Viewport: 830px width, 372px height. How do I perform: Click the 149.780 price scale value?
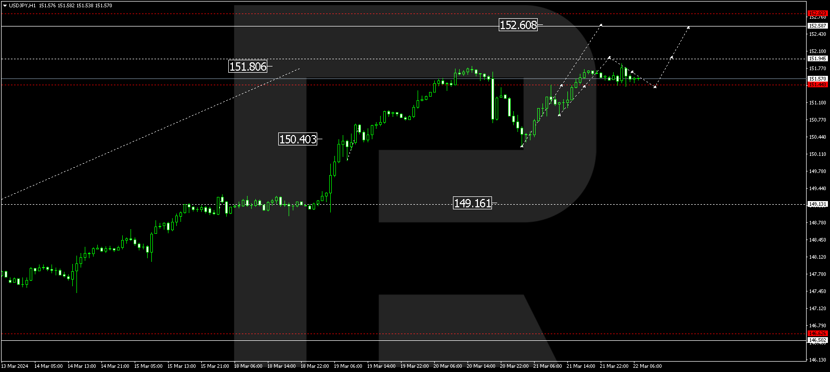pyautogui.click(x=818, y=171)
